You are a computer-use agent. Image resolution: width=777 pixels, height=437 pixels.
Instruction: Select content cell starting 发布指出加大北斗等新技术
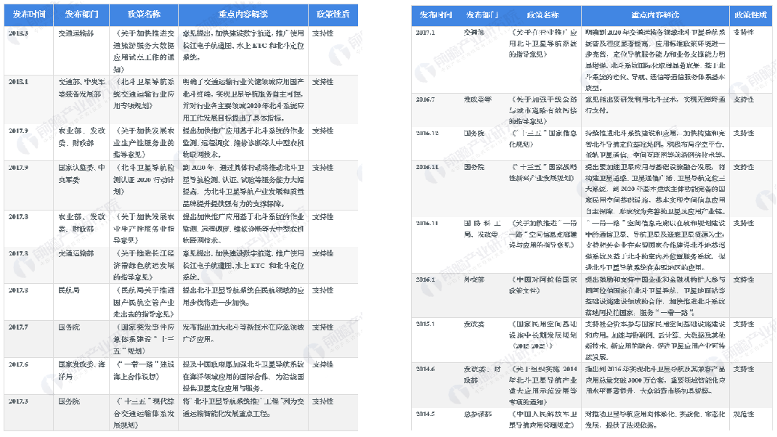(x=243, y=333)
